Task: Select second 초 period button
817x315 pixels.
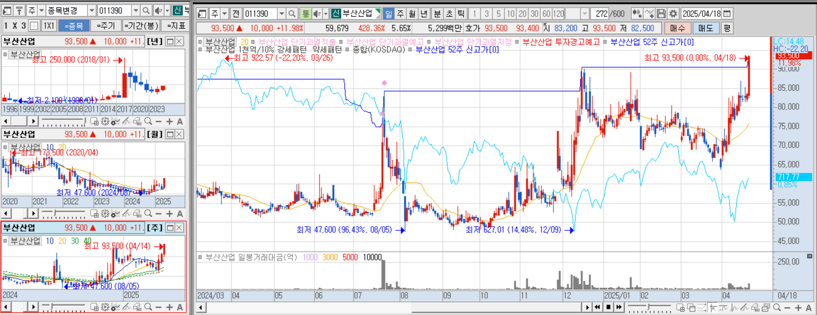Action: [x=449, y=14]
